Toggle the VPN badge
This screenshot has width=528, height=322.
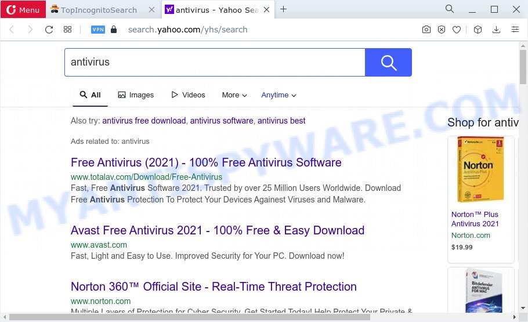coord(98,30)
